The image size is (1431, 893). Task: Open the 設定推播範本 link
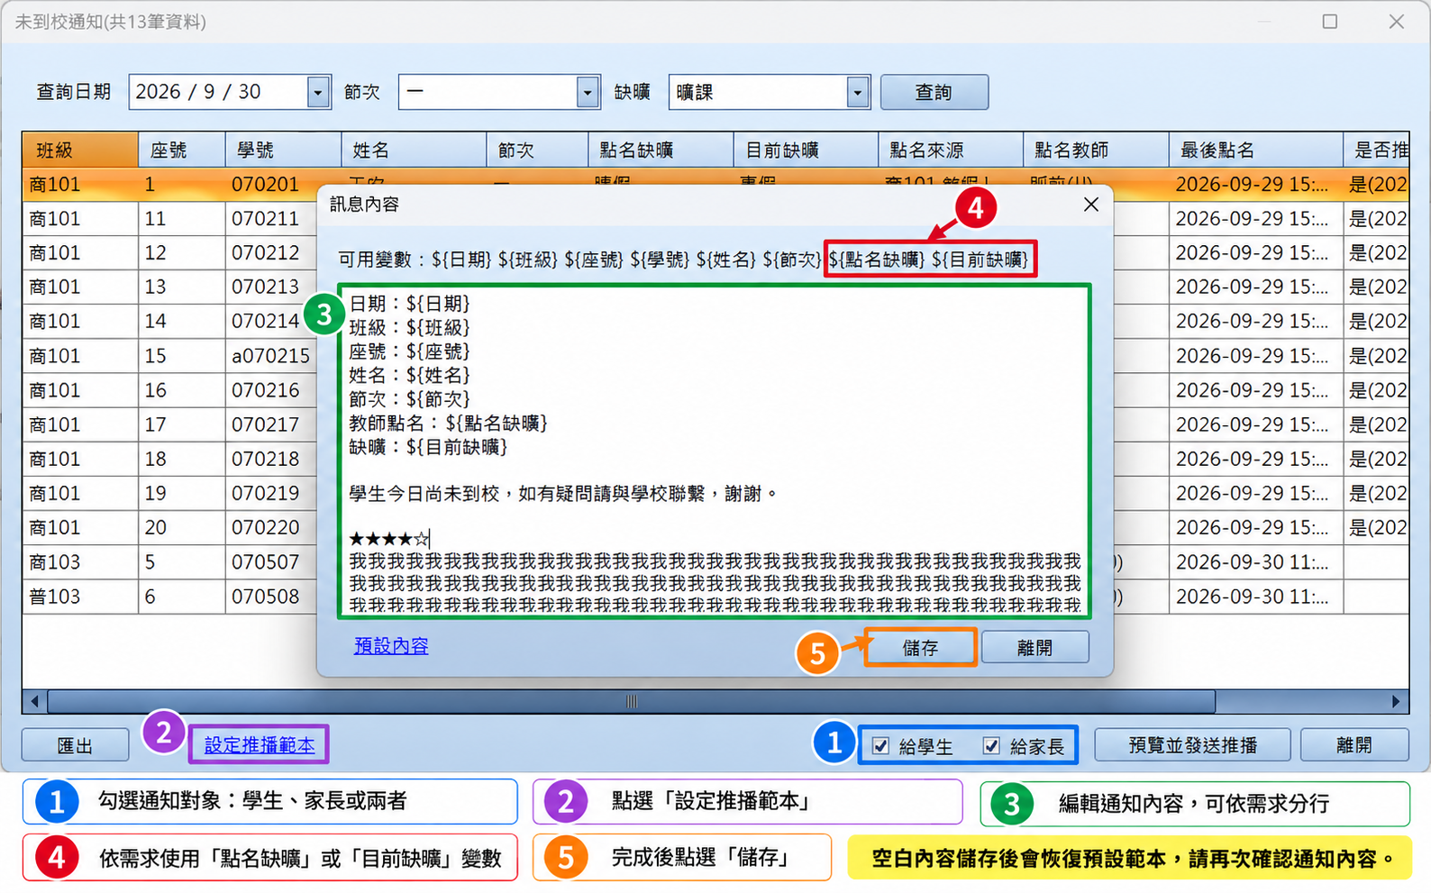pos(260,745)
